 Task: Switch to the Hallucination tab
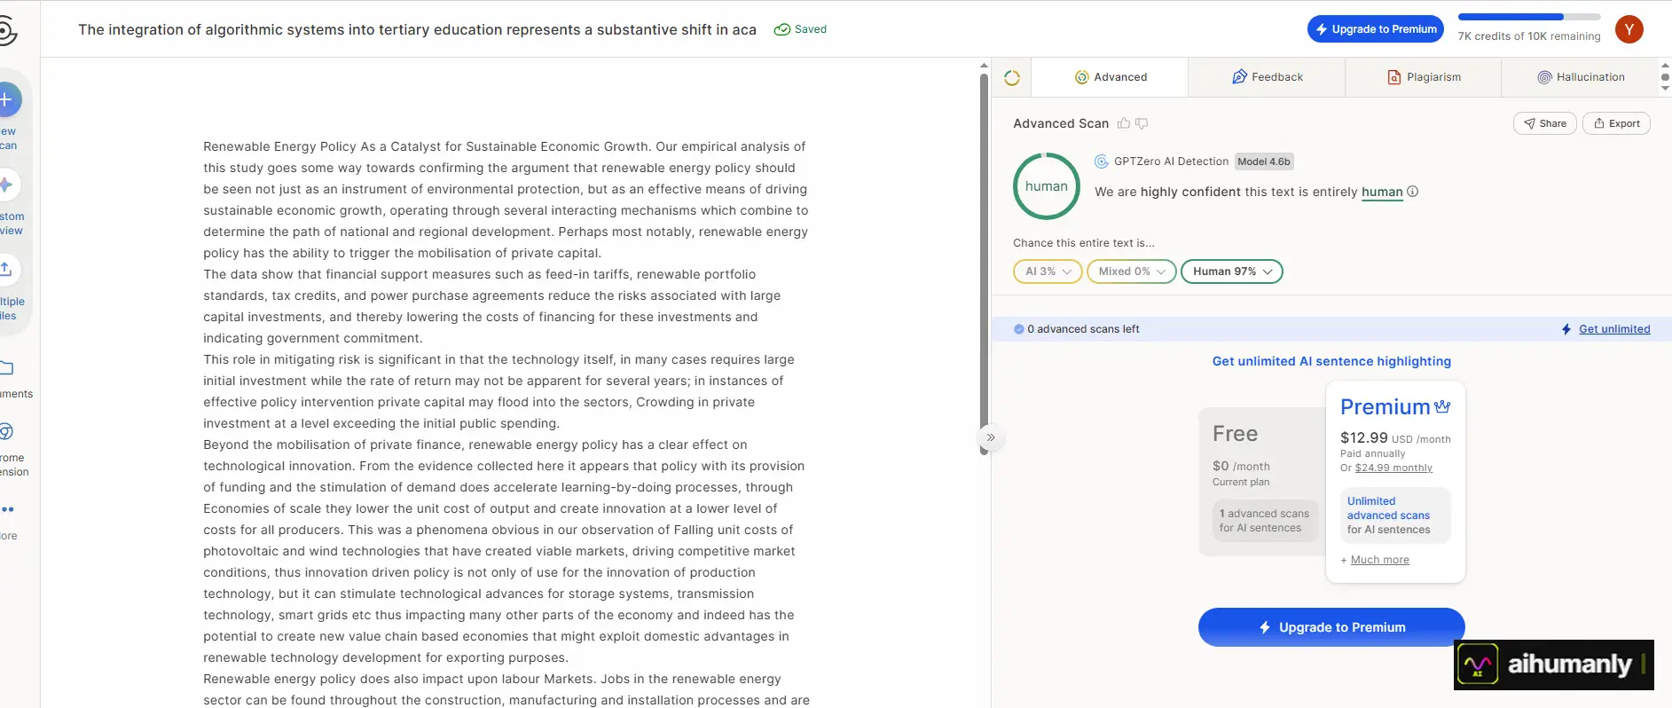pos(1581,77)
